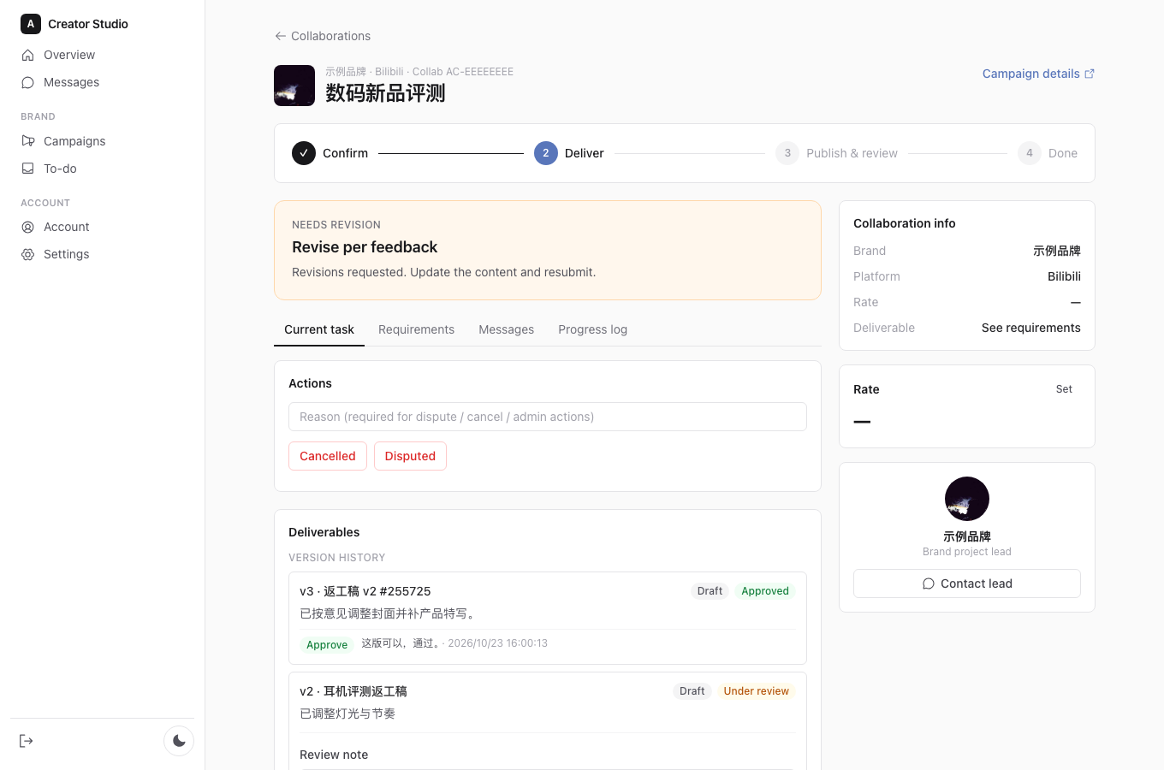Click the Cancelled button

click(x=328, y=456)
